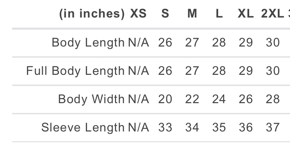Select the Body Length row label
Viewport: 290px width, 149px height.
click(88, 43)
